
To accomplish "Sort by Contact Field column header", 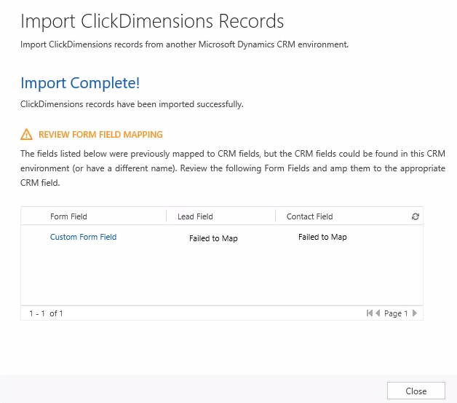I will [x=309, y=216].
